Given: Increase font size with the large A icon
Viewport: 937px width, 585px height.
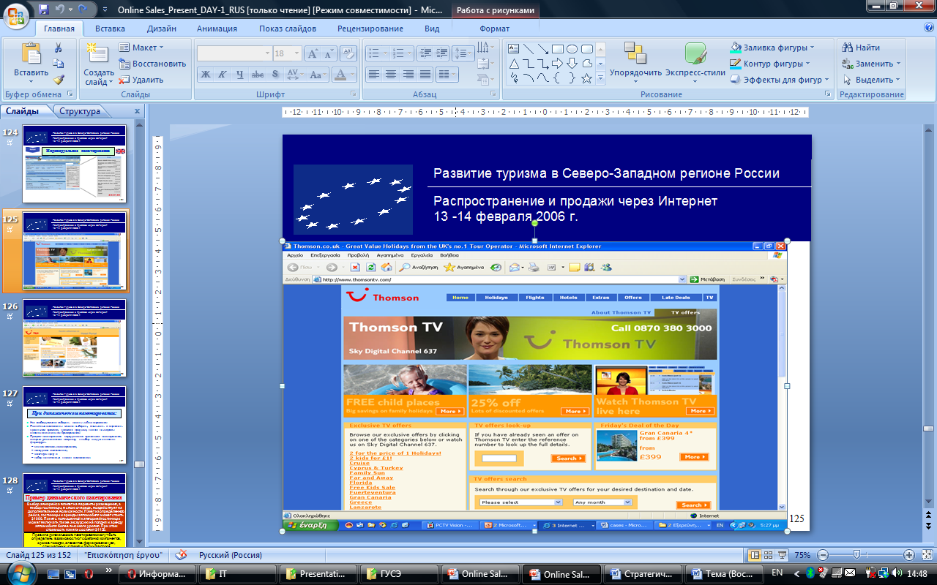Looking at the screenshot, I should click(x=312, y=53).
